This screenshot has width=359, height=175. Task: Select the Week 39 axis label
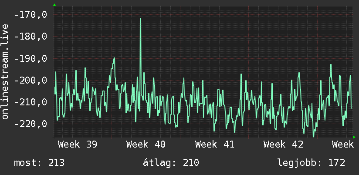click(x=78, y=145)
